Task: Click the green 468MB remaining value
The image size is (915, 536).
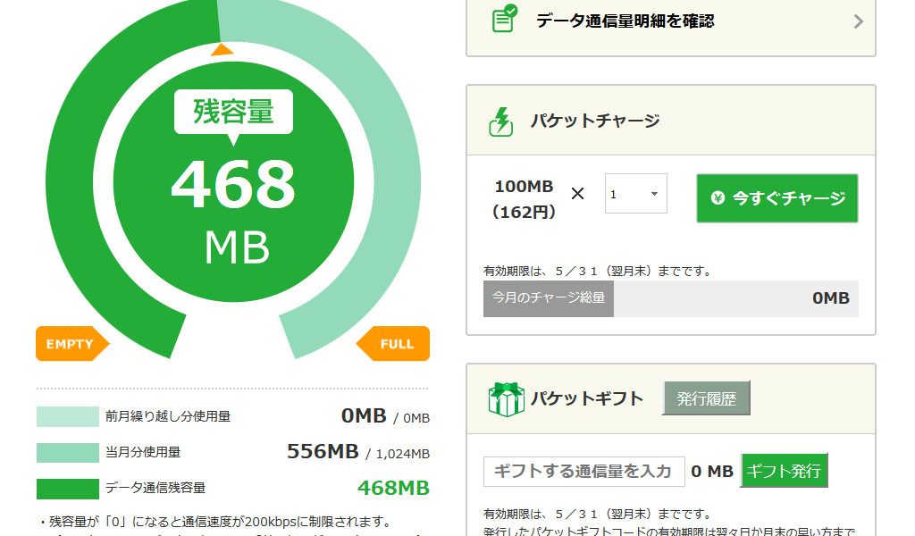Action: [x=393, y=488]
